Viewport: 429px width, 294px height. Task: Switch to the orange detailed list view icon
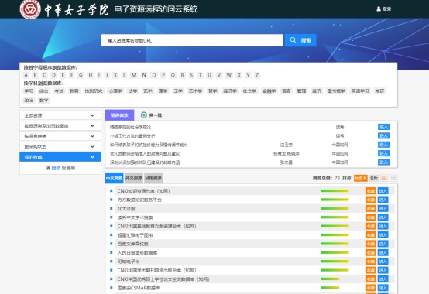tap(384, 178)
